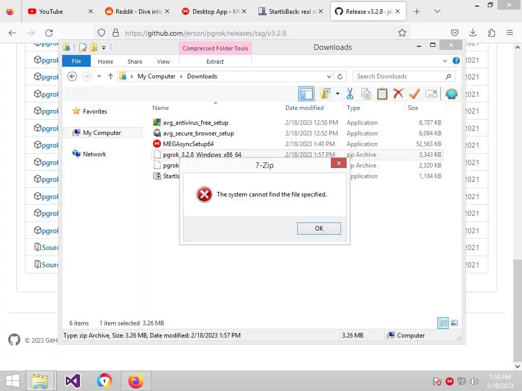This screenshot has height=391, width=522.
Task: Select My Computer in navigation pane
Action: click(x=102, y=133)
